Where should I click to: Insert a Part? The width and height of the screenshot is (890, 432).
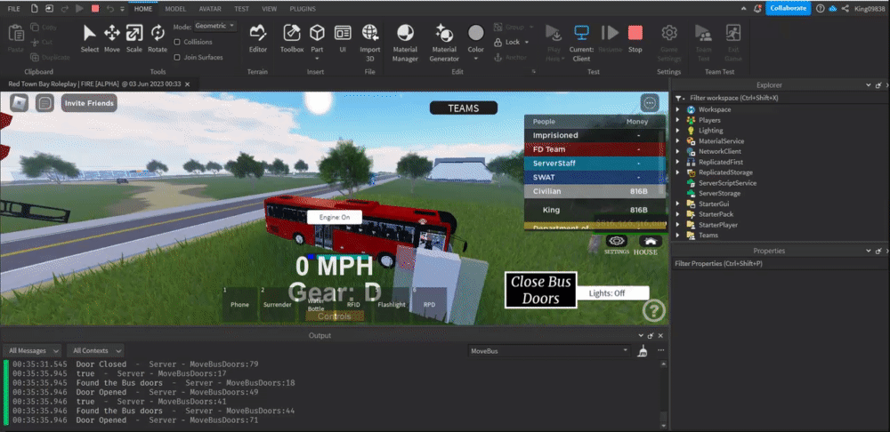pos(317,38)
